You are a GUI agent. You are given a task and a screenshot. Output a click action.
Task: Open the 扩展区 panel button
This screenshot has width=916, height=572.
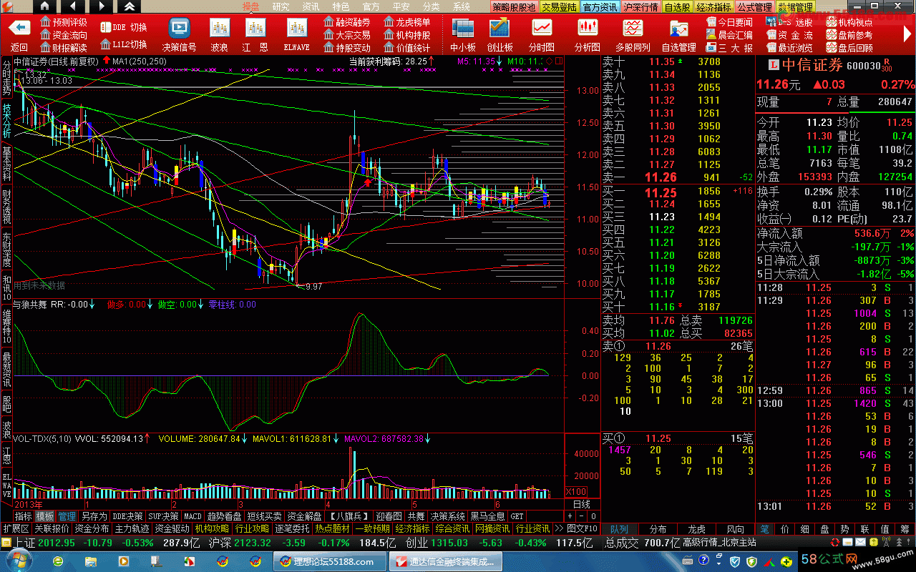tap(16, 528)
